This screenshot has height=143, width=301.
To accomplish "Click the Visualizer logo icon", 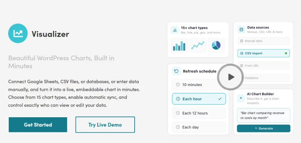I will point(18,33).
